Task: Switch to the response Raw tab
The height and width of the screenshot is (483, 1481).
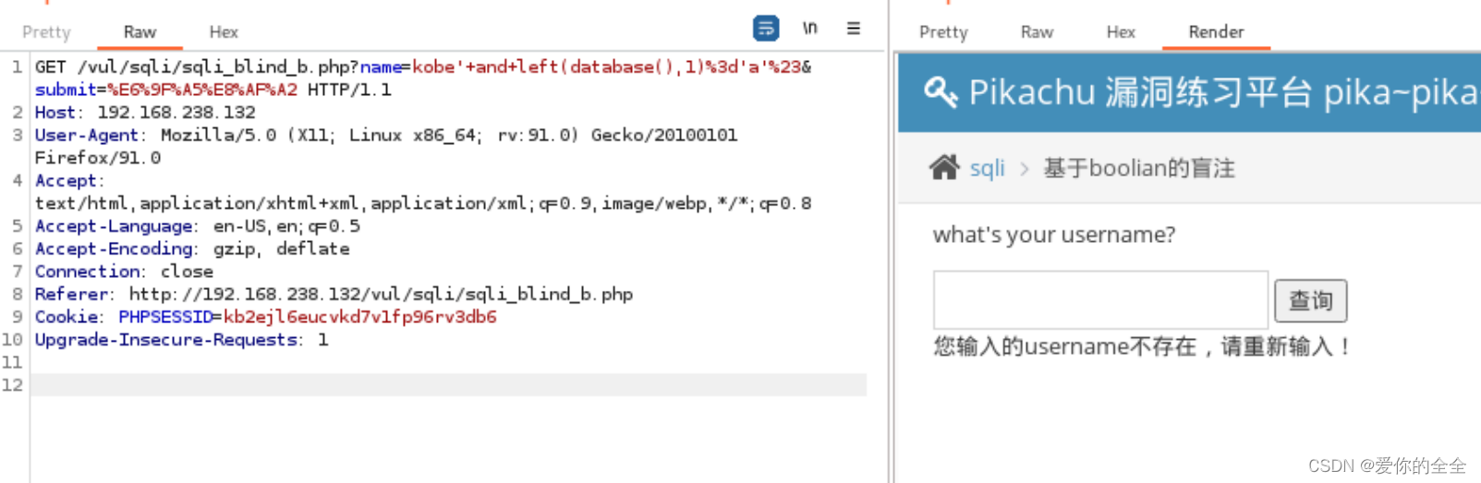Action: pyautogui.click(x=1037, y=31)
